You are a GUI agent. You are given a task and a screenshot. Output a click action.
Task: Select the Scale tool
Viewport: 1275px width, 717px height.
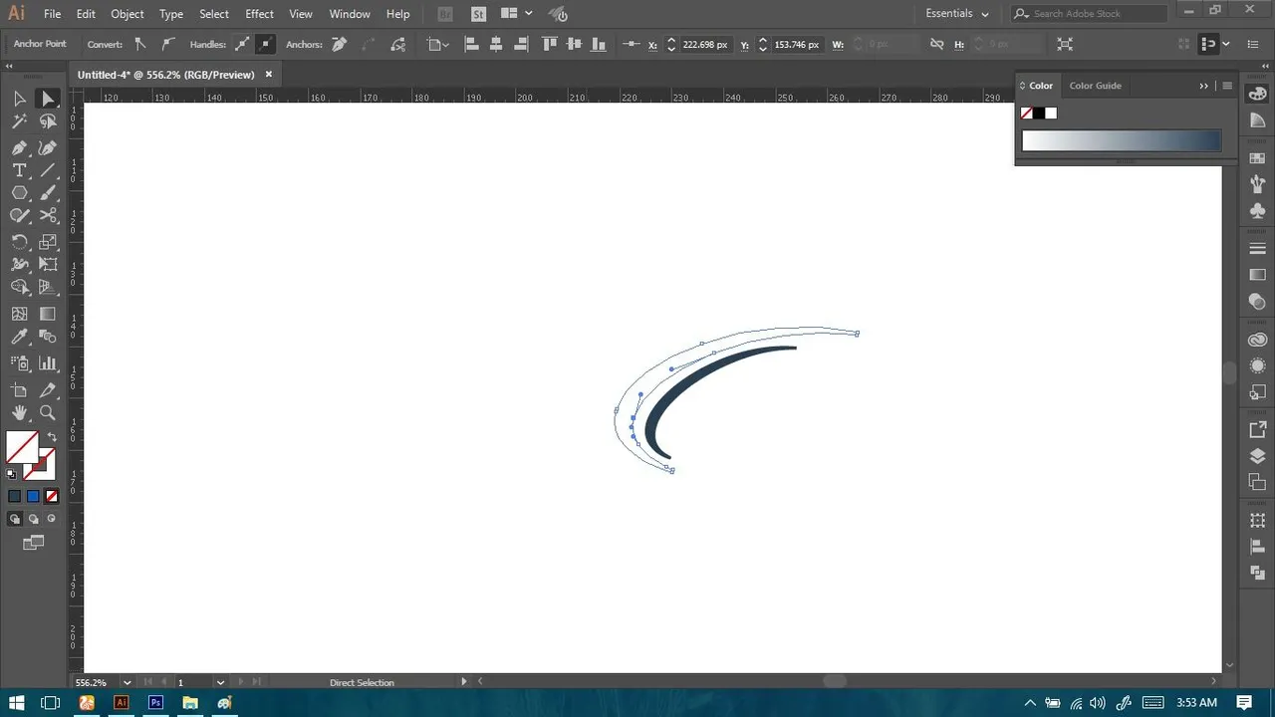pyautogui.click(x=47, y=242)
